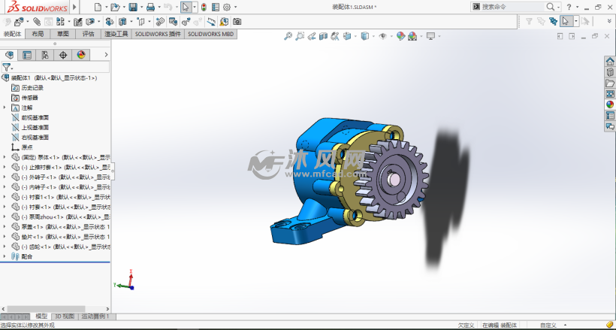Image resolution: width=616 pixels, height=330 pixels.
Task: Click Zoom to Fit magnifier icon
Action: pos(288,35)
